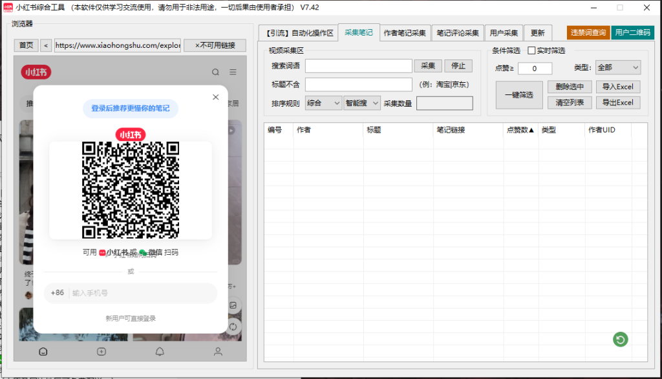Click the orange 违禁词查询 button
The image size is (662, 379).
tap(588, 32)
